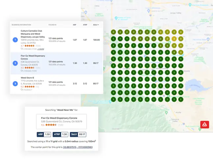Click the "Weed Near Me" search term text

click(x=65, y=110)
